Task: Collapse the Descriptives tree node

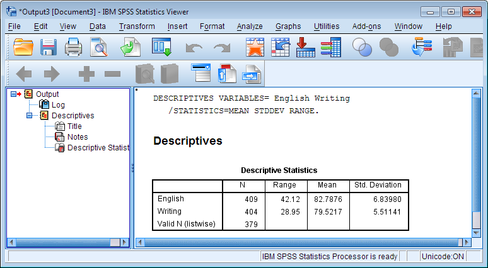Action: point(29,116)
